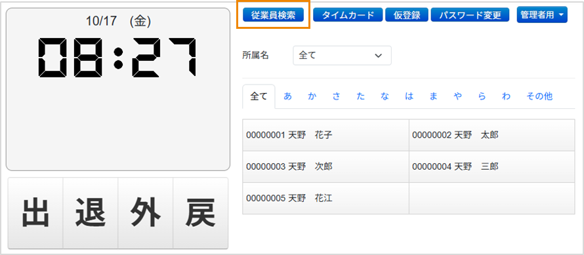Select employee 00000004 天野 三郎
This screenshot has width=584, height=255.
(491, 167)
